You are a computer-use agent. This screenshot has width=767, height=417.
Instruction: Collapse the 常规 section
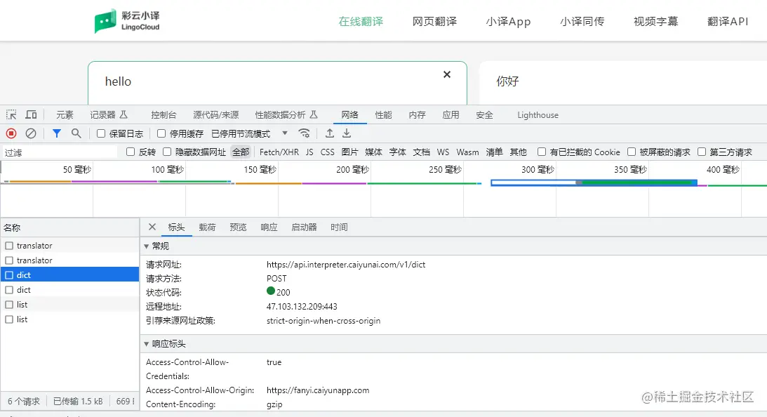pos(146,246)
